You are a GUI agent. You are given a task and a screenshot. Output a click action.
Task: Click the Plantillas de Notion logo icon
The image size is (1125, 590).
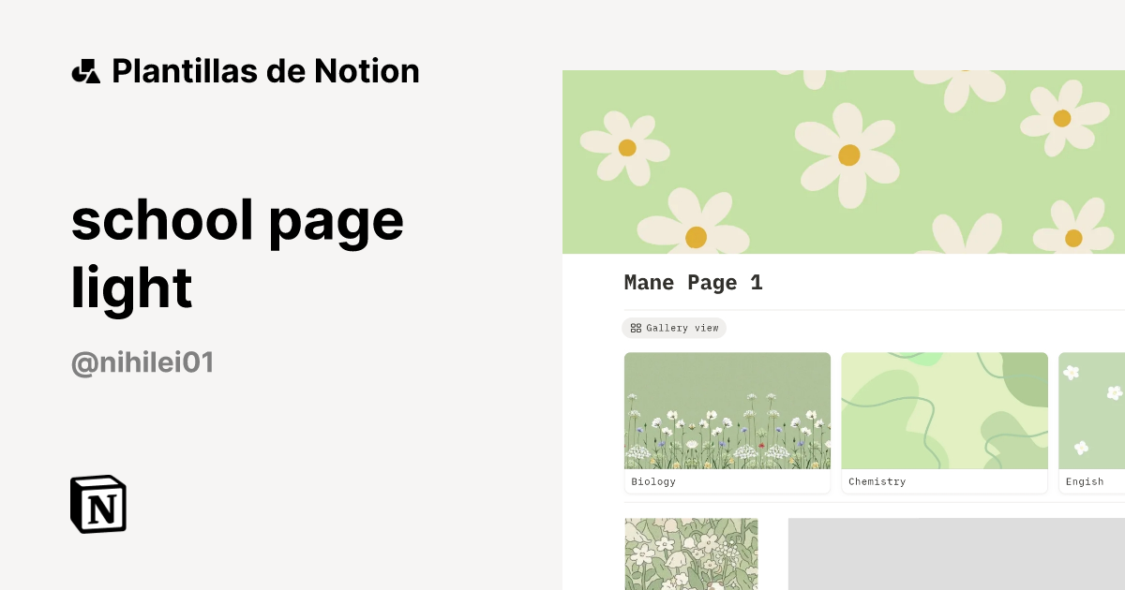[x=86, y=70]
